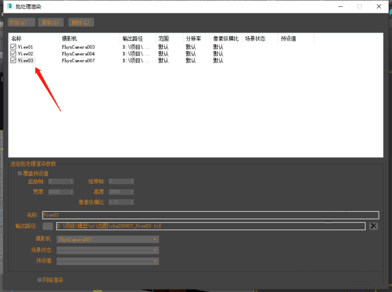Close the 批处理渲染 dialog

379,7
